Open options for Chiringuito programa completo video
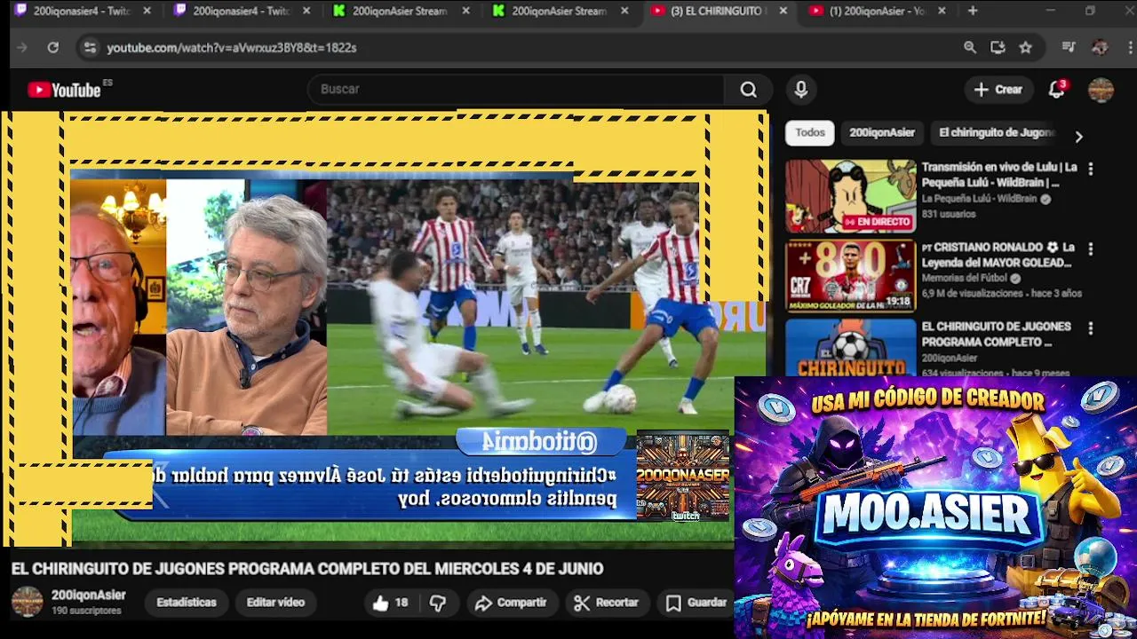 [x=1091, y=328]
